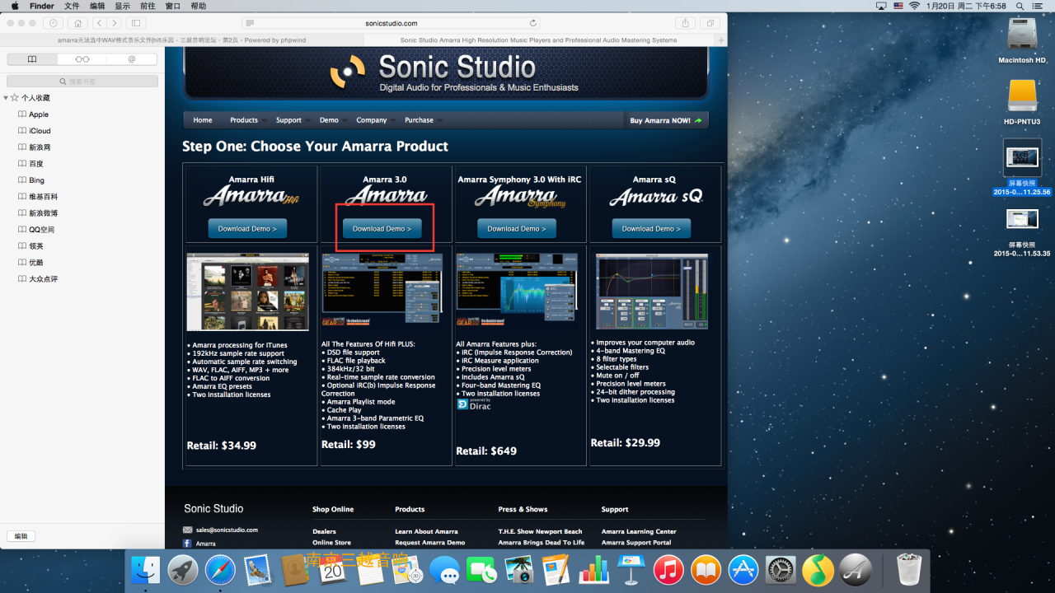This screenshot has width=1055, height=593.
Task: Open the 百度 bookmark
Action: (x=36, y=164)
